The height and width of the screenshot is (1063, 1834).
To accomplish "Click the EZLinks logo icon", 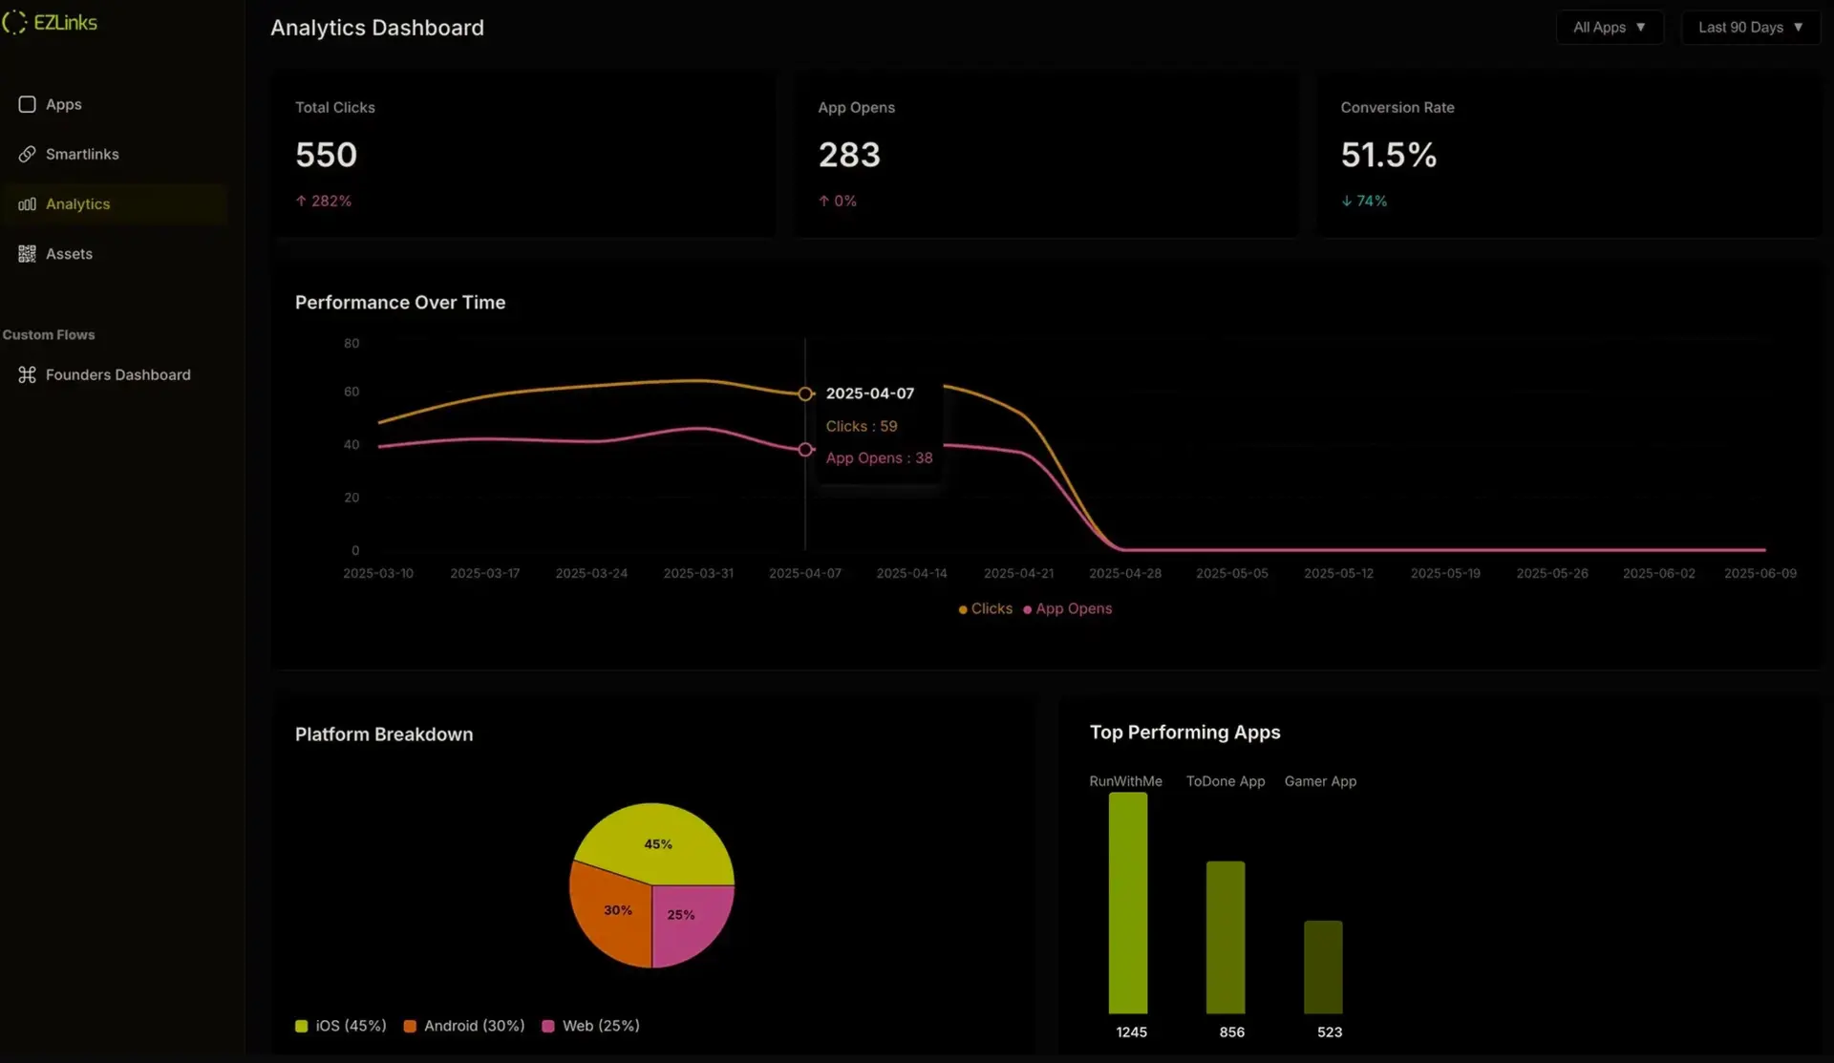I will click(13, 23).
